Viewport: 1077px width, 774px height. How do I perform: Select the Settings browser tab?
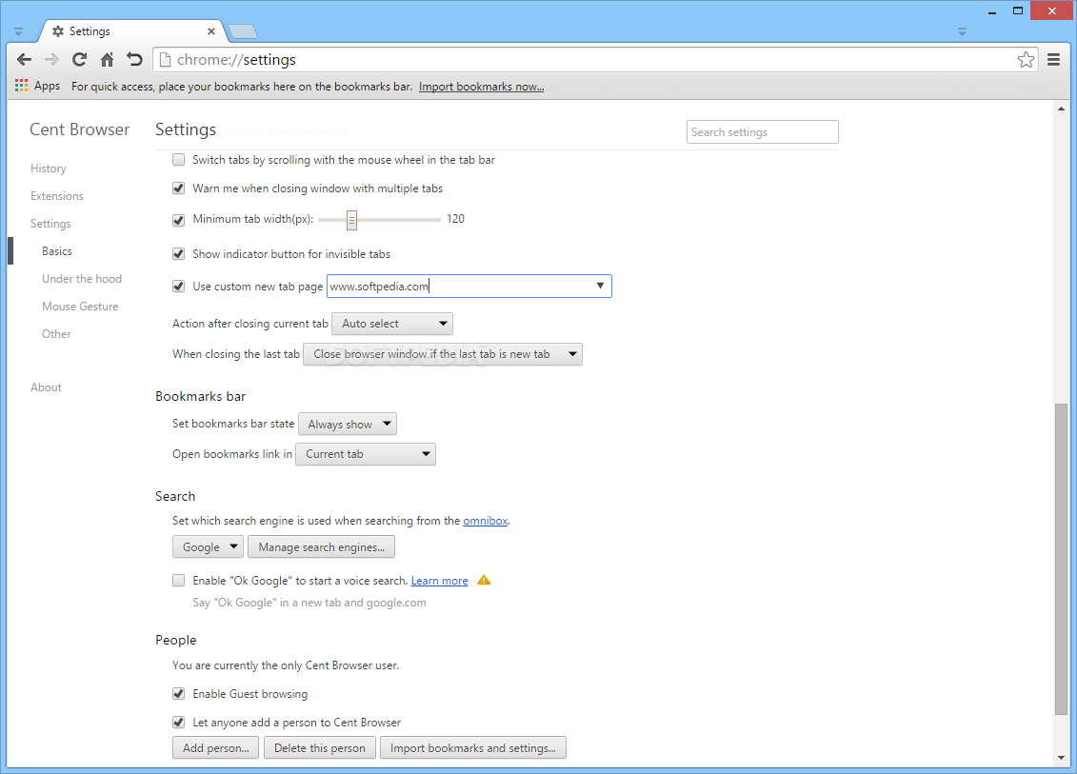[x=134, y=30]
